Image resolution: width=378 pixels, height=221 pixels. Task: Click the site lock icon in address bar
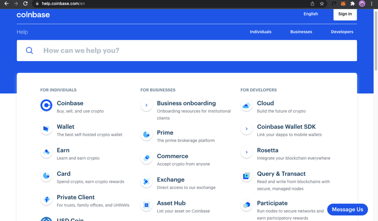(37, 3)
